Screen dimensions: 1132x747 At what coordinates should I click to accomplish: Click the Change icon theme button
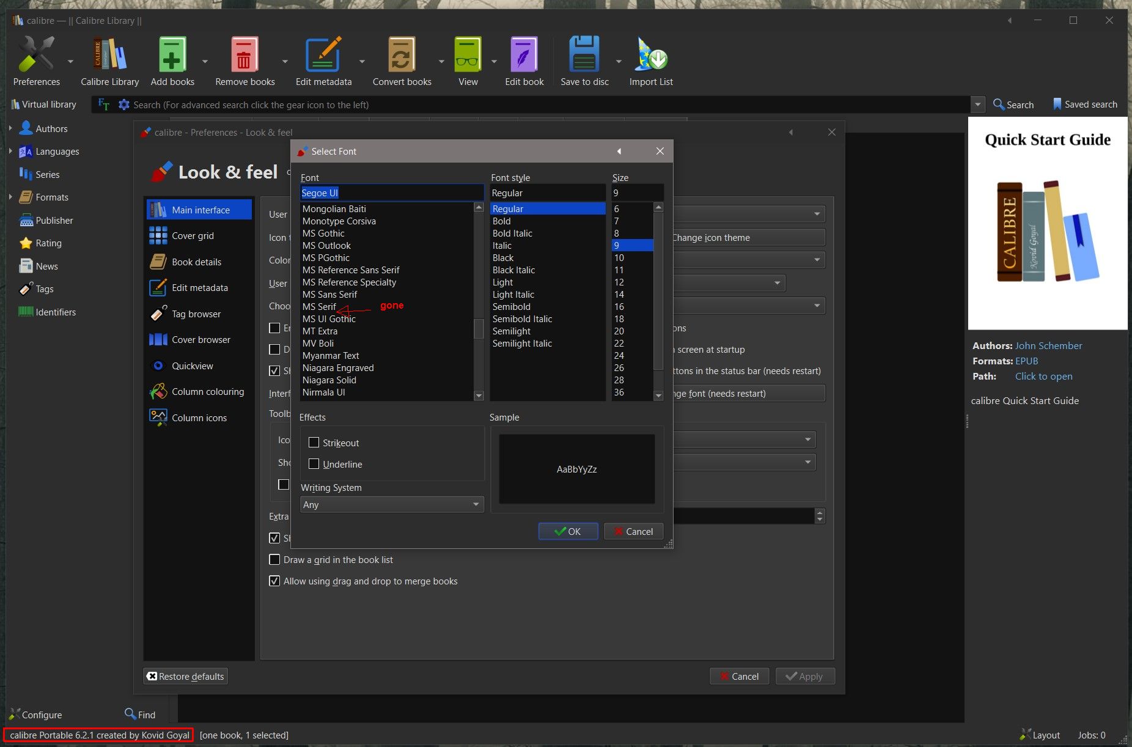coord(749,237)
